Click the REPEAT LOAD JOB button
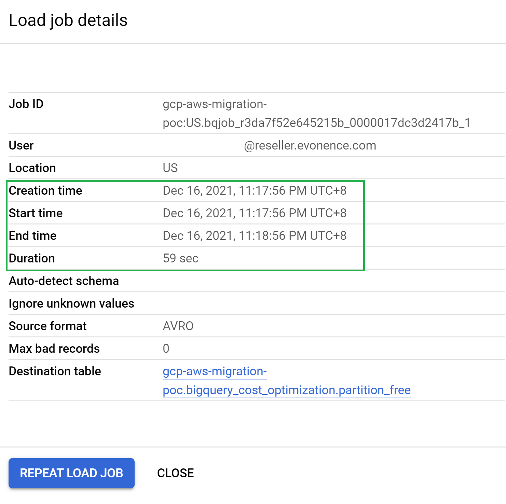The image size is (506, 504). [71, 473]
